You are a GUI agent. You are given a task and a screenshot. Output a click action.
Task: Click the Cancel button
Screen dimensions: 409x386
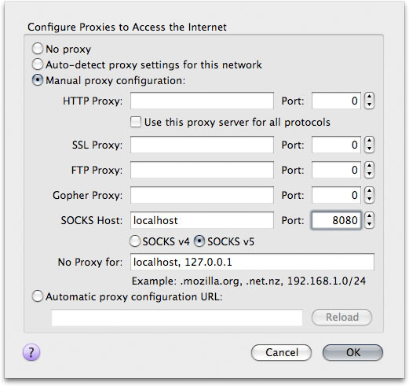point(281,352)
